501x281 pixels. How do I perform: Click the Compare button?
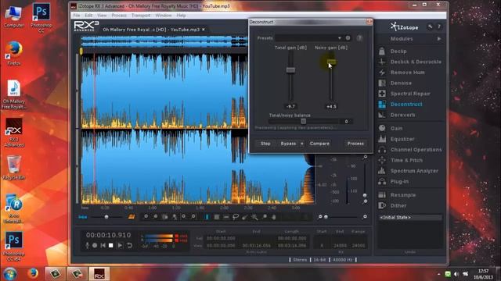click(319, 144)
